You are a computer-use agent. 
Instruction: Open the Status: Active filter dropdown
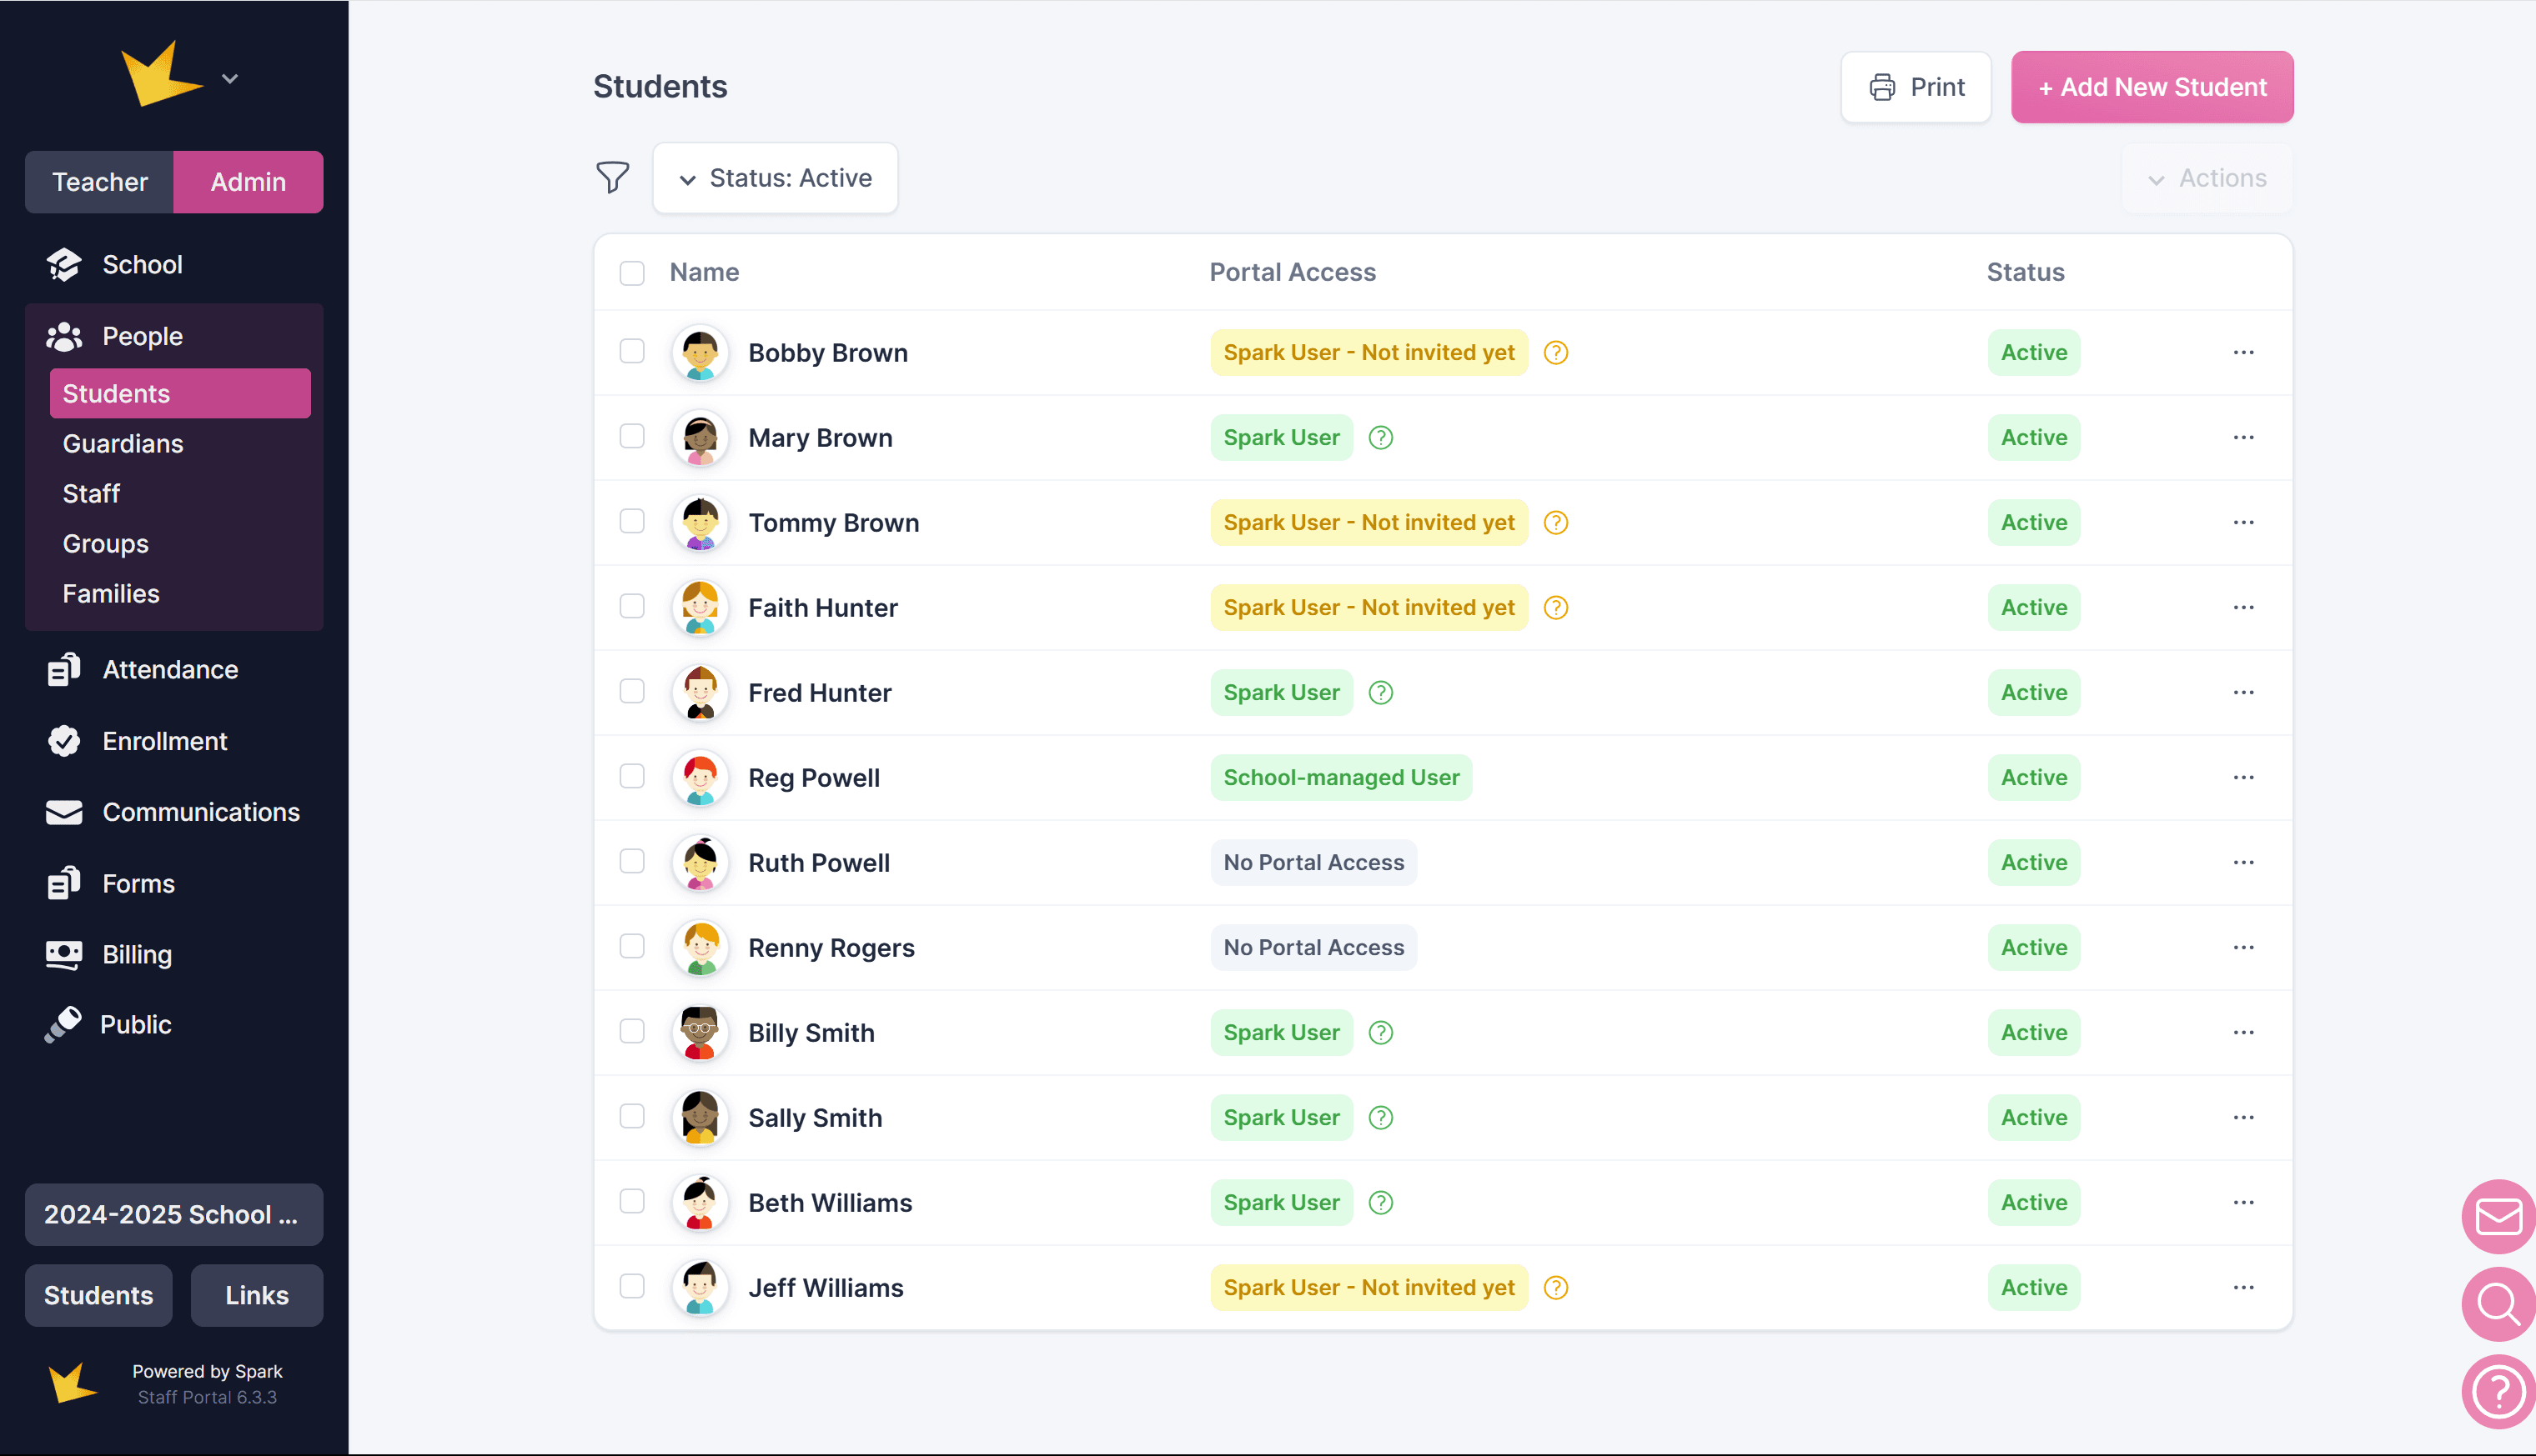(x=776, y=178)
